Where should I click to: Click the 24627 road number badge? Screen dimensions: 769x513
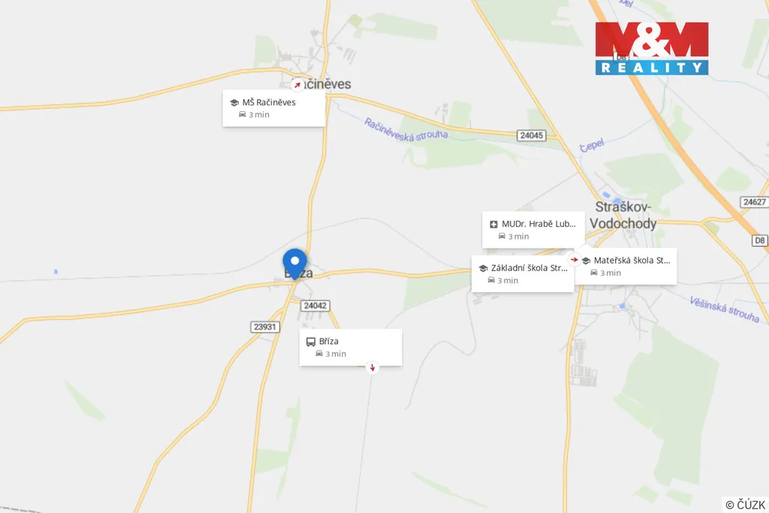[754, 202]
